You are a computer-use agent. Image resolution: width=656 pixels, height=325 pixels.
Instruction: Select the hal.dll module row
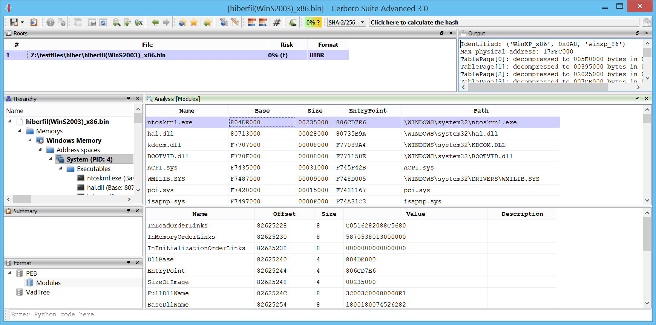[353, 134]
